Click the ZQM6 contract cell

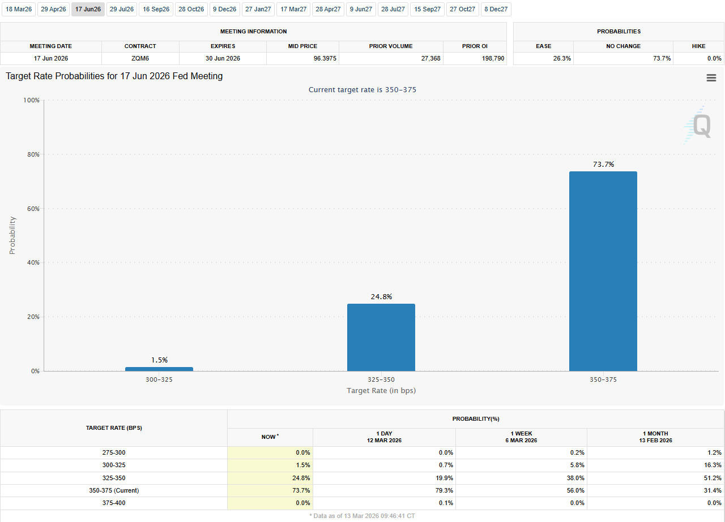click(x=140, y=58)
